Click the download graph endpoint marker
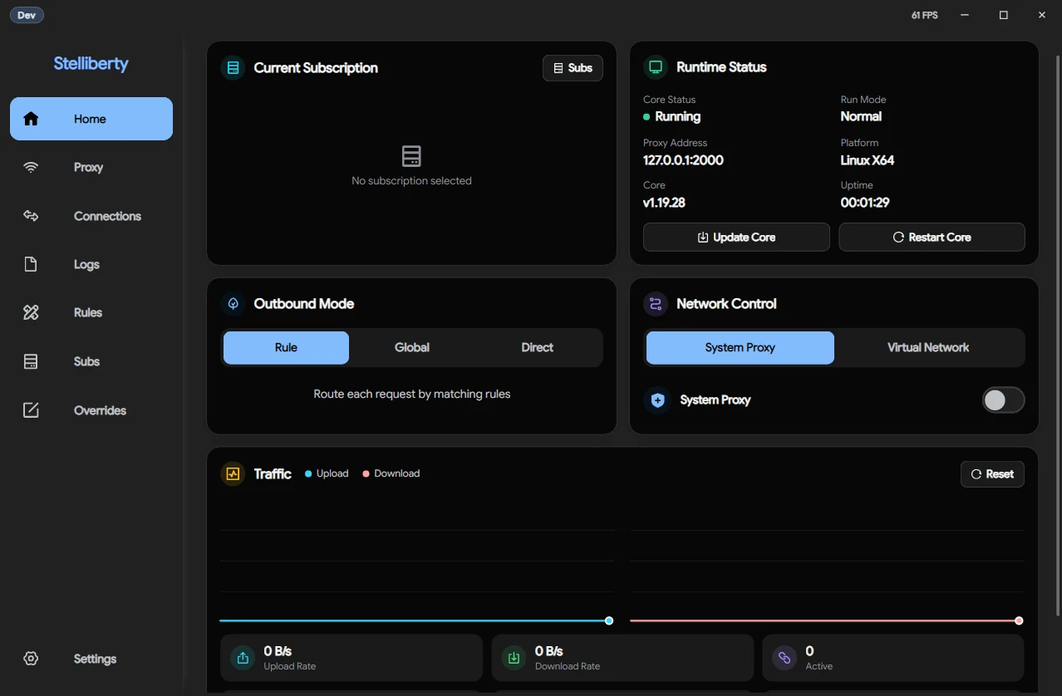This screenshot has height=696, width=1062. 1019,620
